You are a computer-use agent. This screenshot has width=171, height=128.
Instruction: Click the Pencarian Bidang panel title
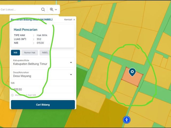32,19
